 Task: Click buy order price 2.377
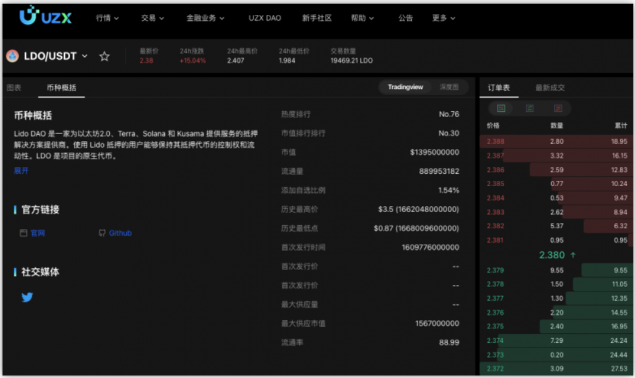[x=495, y=298]
